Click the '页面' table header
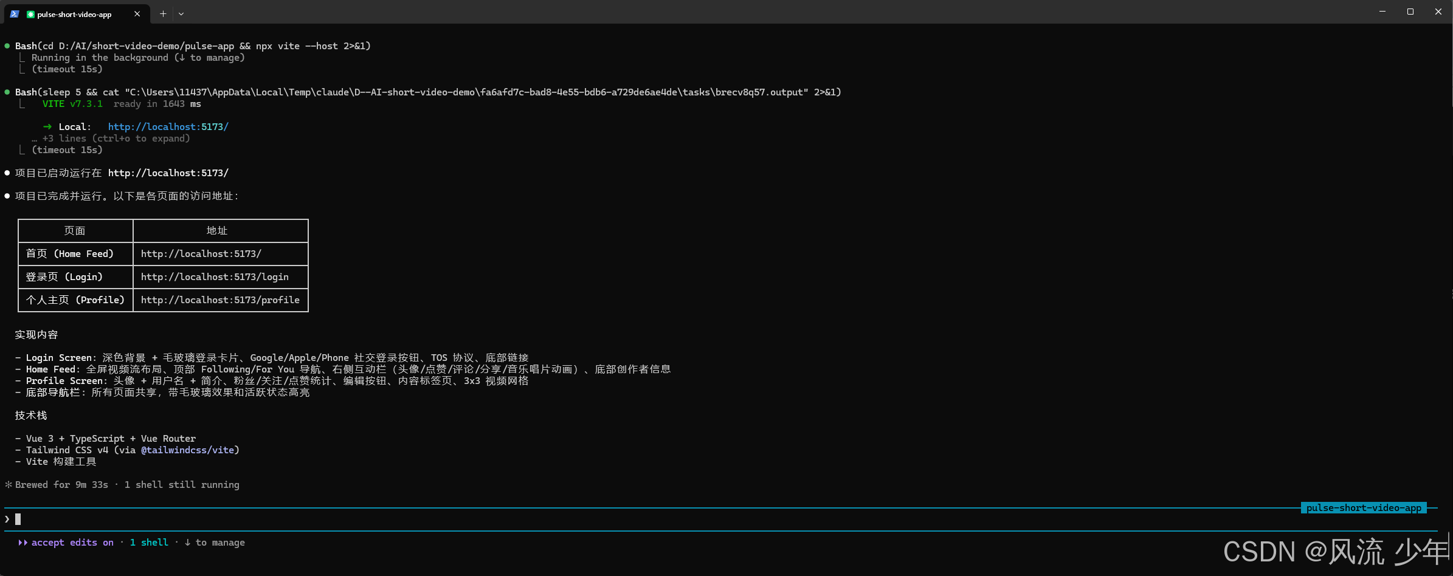This screenshot has height=576, width=1453. 75,231
